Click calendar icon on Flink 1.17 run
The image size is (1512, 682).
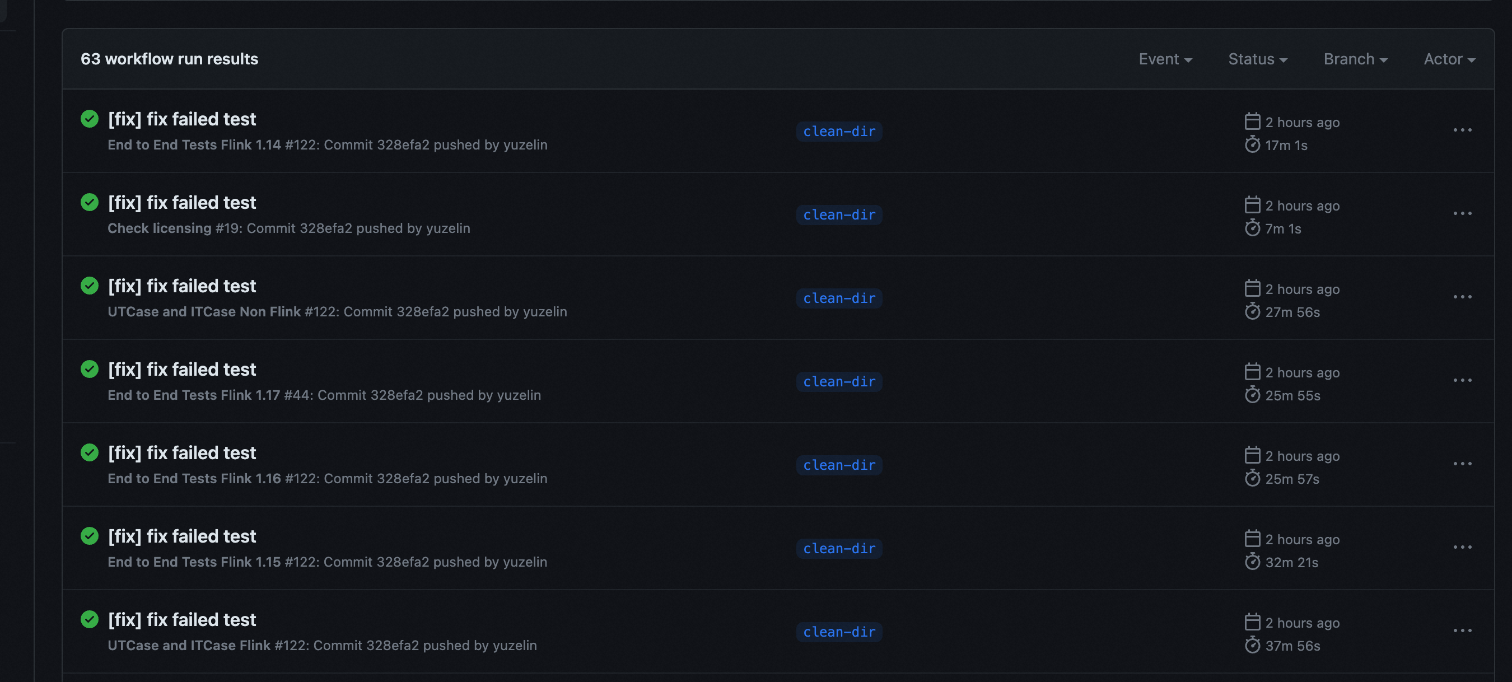1252,372
